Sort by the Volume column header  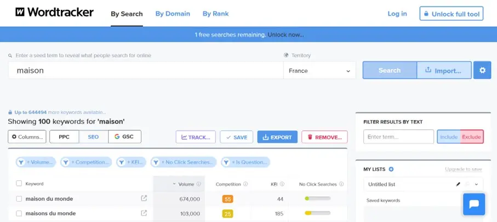(186, 184)
